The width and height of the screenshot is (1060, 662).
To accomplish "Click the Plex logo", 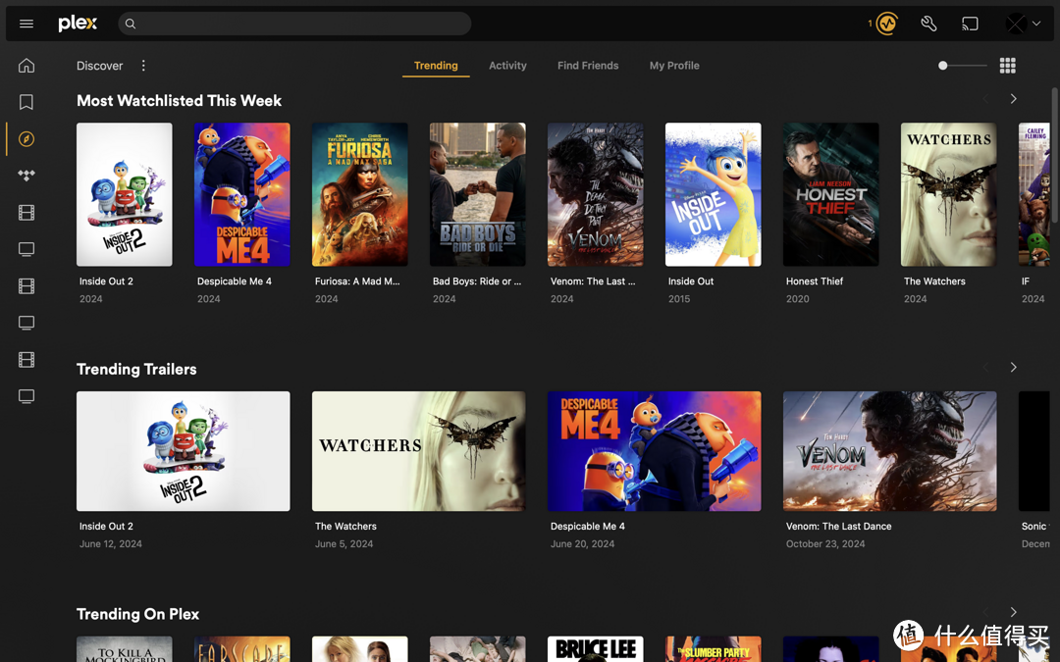I will 77,23.
